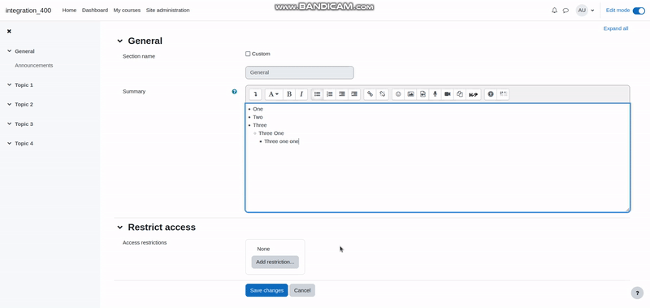
Task: Select Topic 4 label in course index
Action: [x=24, y=143]
